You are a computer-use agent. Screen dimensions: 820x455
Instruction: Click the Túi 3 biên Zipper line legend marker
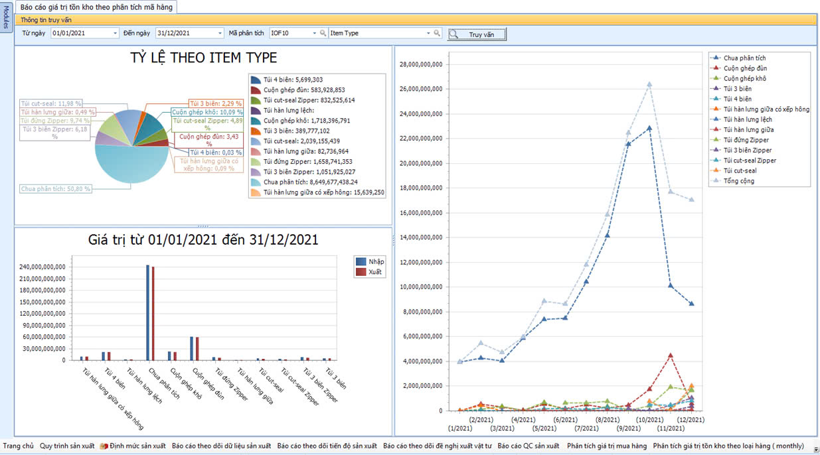click(x=716, y=151)
